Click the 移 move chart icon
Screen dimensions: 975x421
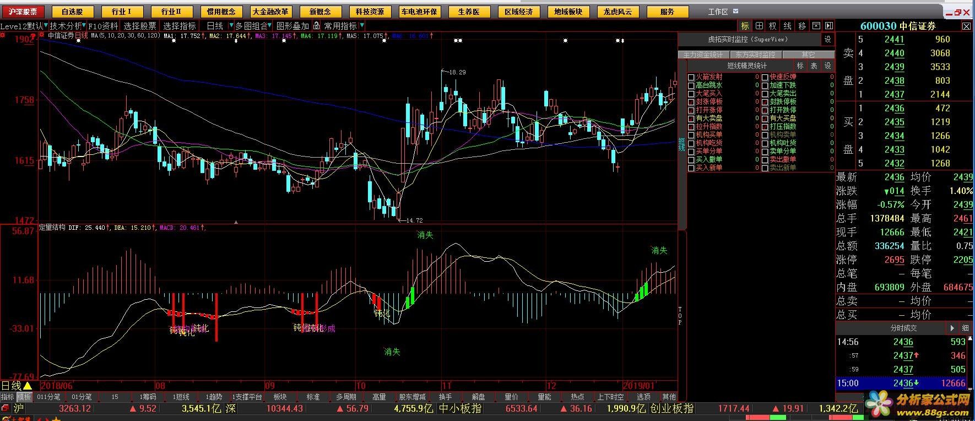pyautogui.click(x=801, y=26)
